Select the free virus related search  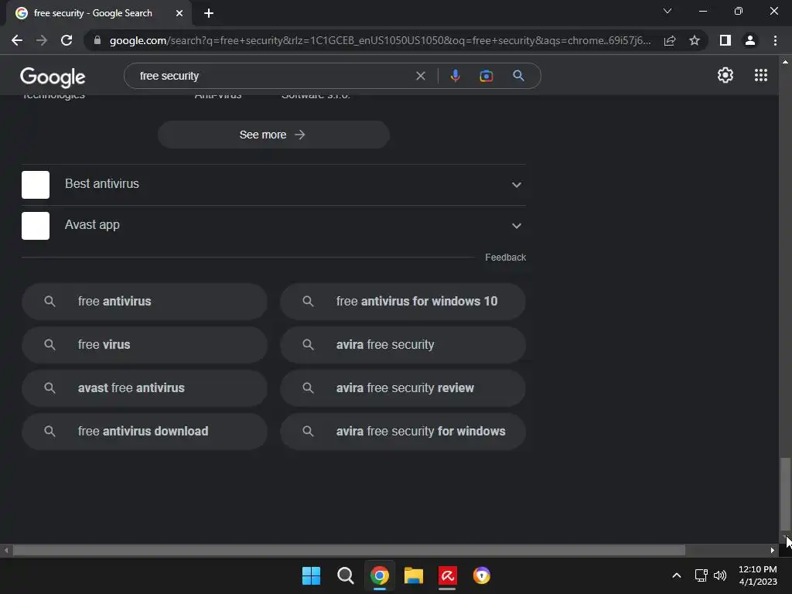144,344
